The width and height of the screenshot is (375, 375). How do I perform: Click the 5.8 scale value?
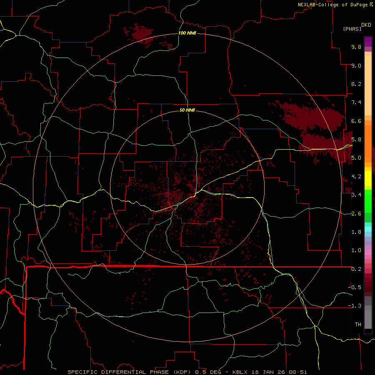356,140
